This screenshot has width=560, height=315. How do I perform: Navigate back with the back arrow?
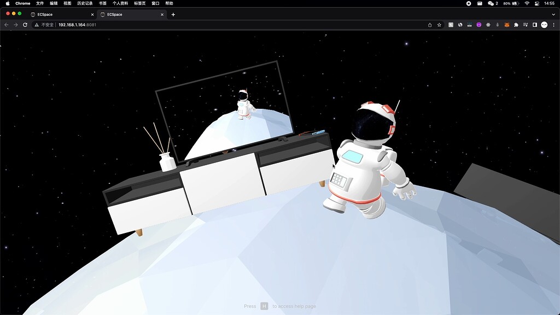coord(5,25)
